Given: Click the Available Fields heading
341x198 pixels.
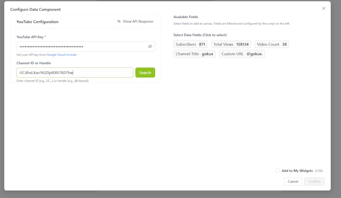Looking at the screenshot, I should (x=186, y=17).
